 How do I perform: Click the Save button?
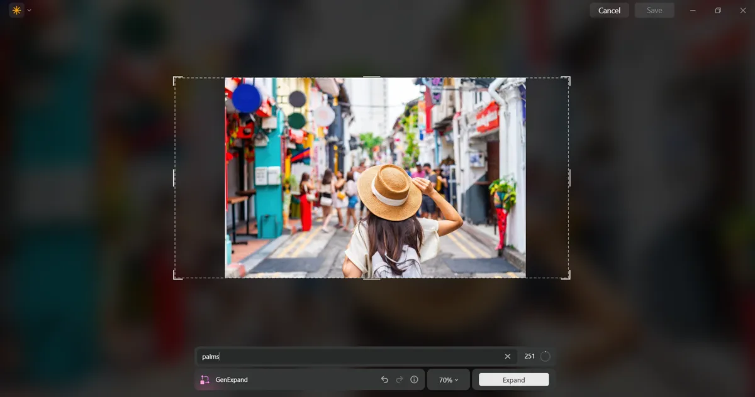click(x=654, y=10)
